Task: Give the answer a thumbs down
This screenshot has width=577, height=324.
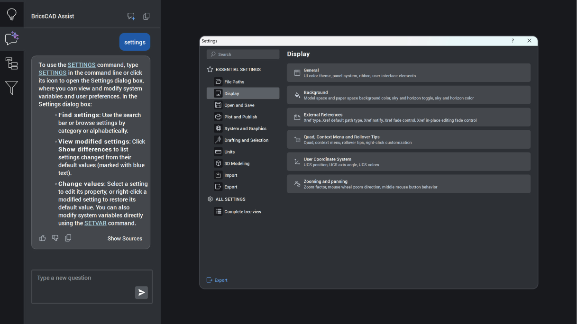Action: 55,238
